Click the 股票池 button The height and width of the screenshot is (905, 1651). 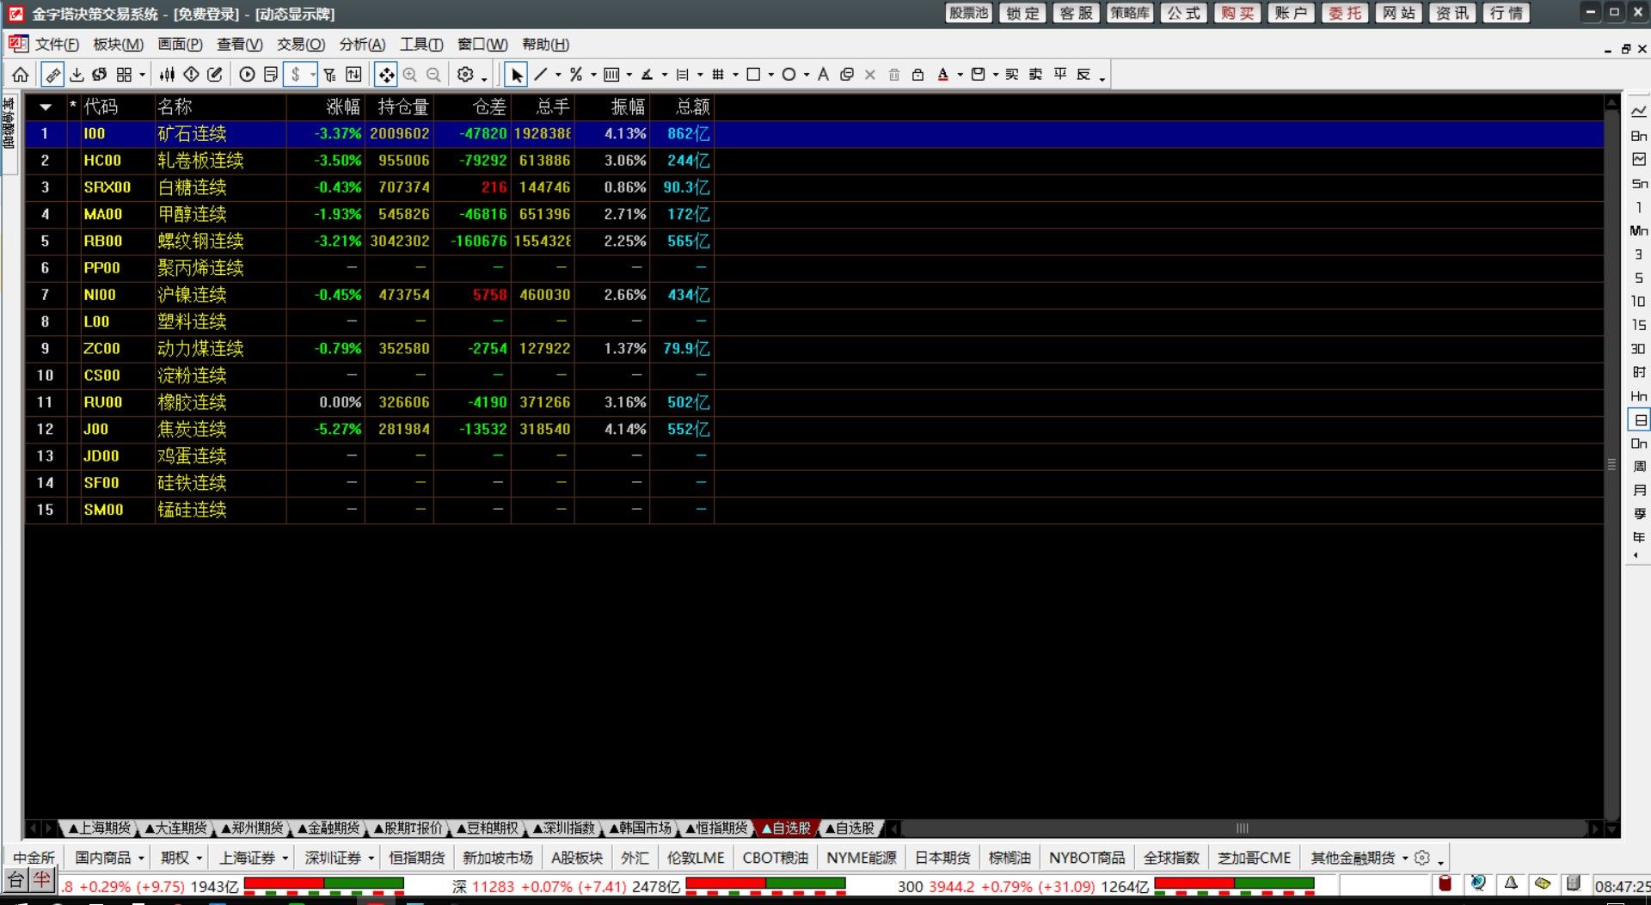968,13
